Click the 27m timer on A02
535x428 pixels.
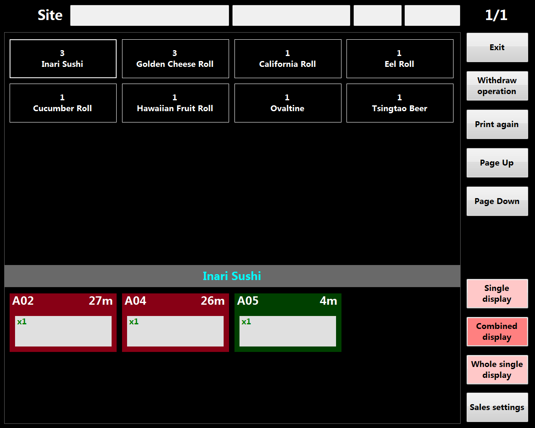(x=101, y=301)
